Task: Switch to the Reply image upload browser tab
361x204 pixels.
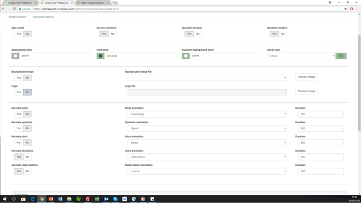Action: (93, 2)
